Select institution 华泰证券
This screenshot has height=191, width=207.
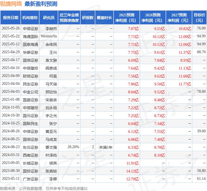pyautogui.click(x=31, y=52)
